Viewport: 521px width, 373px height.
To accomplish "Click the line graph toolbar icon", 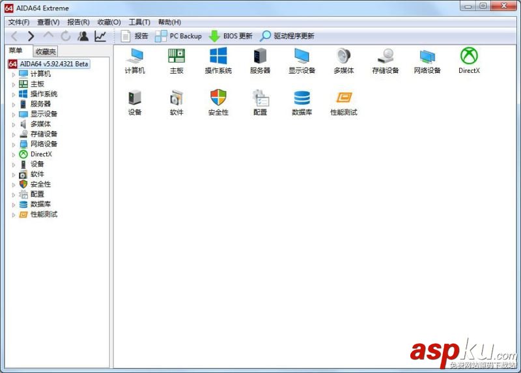I will point(100,36).
